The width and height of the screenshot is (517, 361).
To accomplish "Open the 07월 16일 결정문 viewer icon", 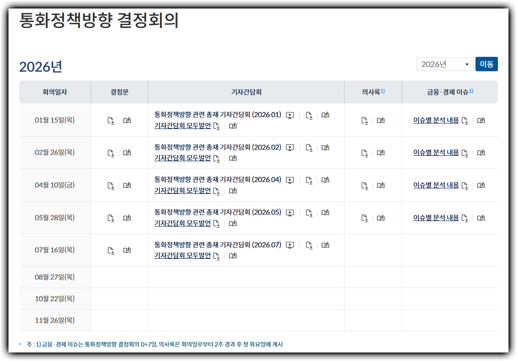I will [127, 251].
